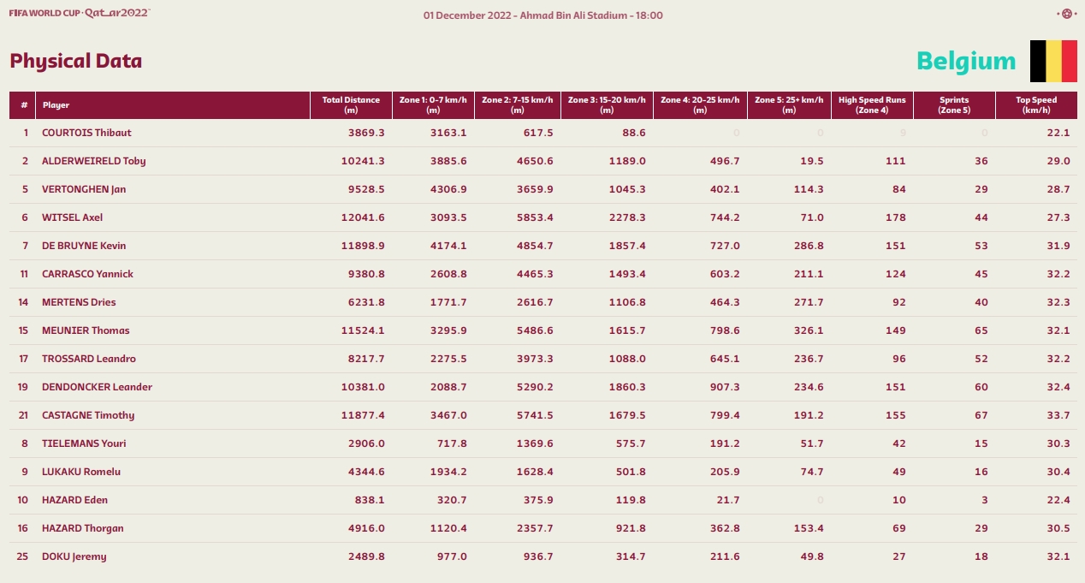Click Witsel's high speed runs 178
Screen dimensions: 1085x583
click(x=898, y=217)
